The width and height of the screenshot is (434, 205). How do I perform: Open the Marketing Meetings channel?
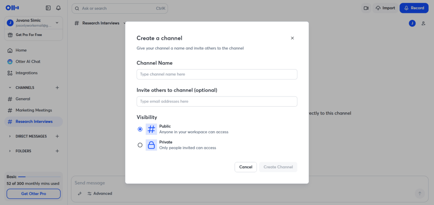point(34,110)
